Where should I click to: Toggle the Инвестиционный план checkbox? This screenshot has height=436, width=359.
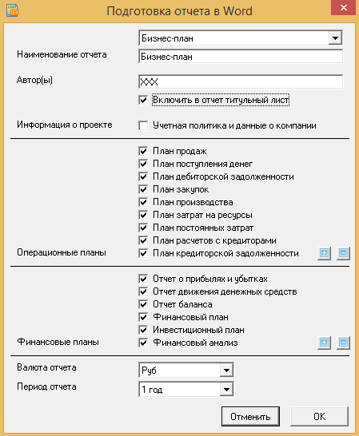[x=143, y=330]
